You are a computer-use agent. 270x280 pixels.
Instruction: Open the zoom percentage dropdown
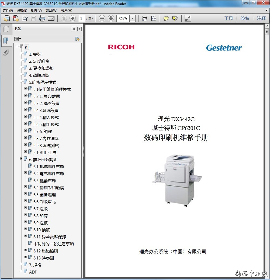(132, 18)
